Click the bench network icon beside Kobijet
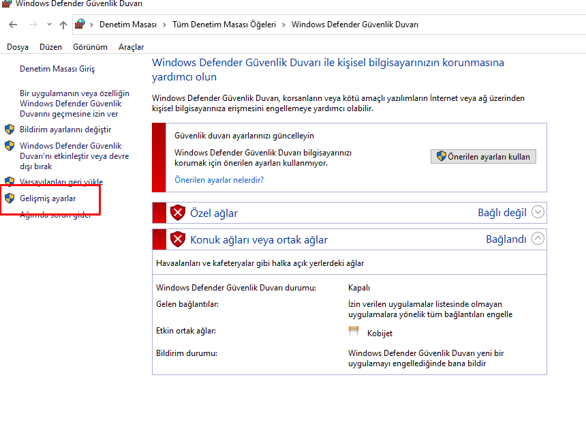The image size is (586, 446). (x=354, y=331)
